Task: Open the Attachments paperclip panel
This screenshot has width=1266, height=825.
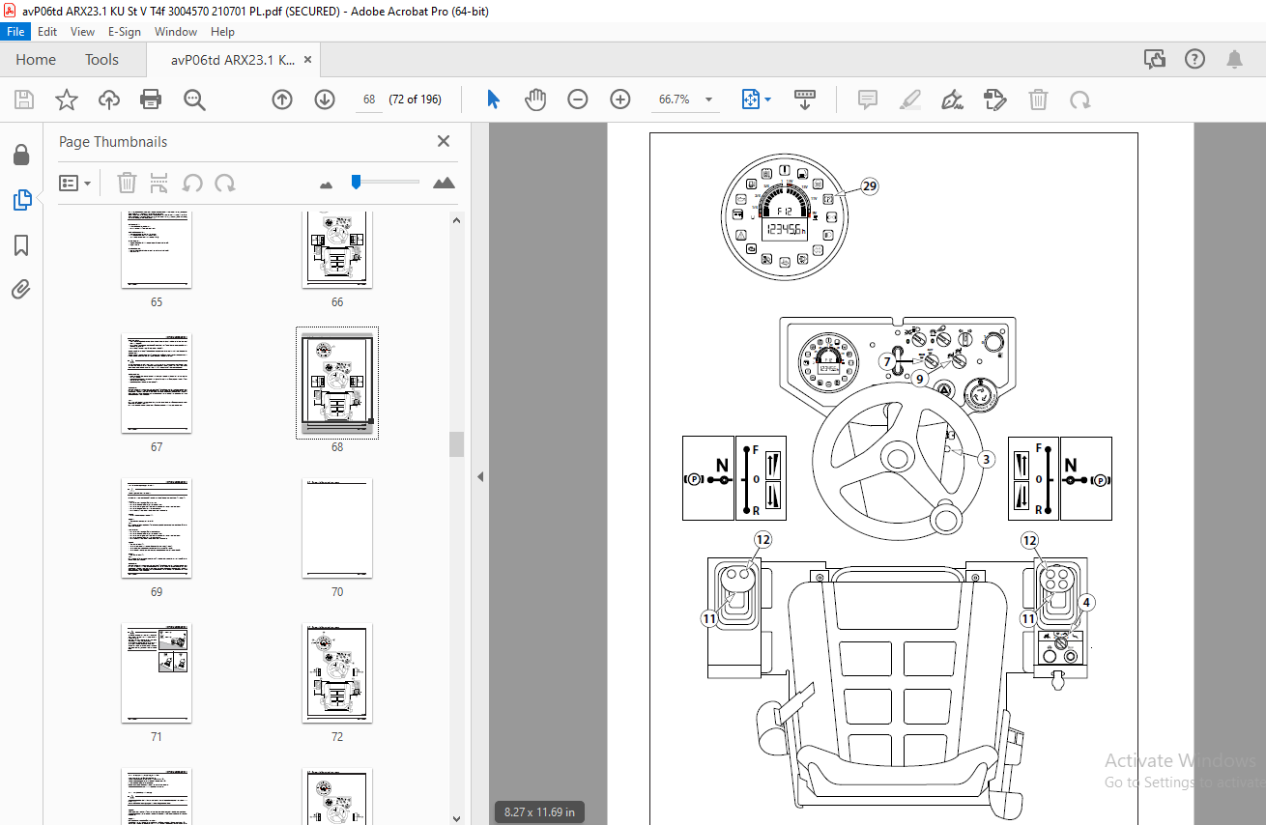Action: tap(21, 289)
